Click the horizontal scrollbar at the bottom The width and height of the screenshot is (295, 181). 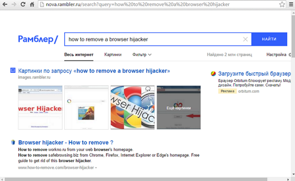click(x=136, y=179)
